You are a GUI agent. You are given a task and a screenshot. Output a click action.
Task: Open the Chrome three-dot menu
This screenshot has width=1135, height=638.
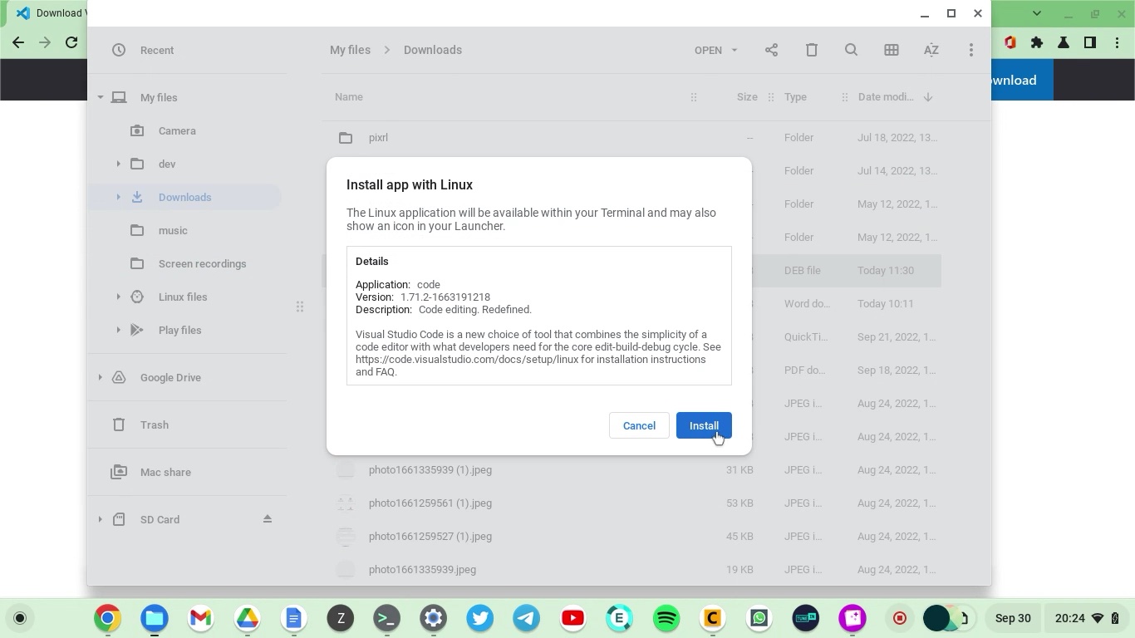(1117, 42)
